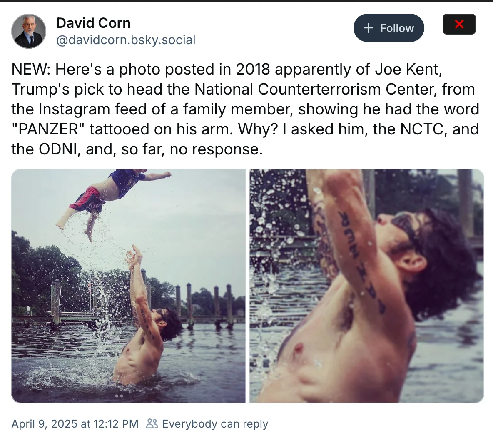
Task: Open the right close-up tattoo photo
Action: [x=366, y=286]
